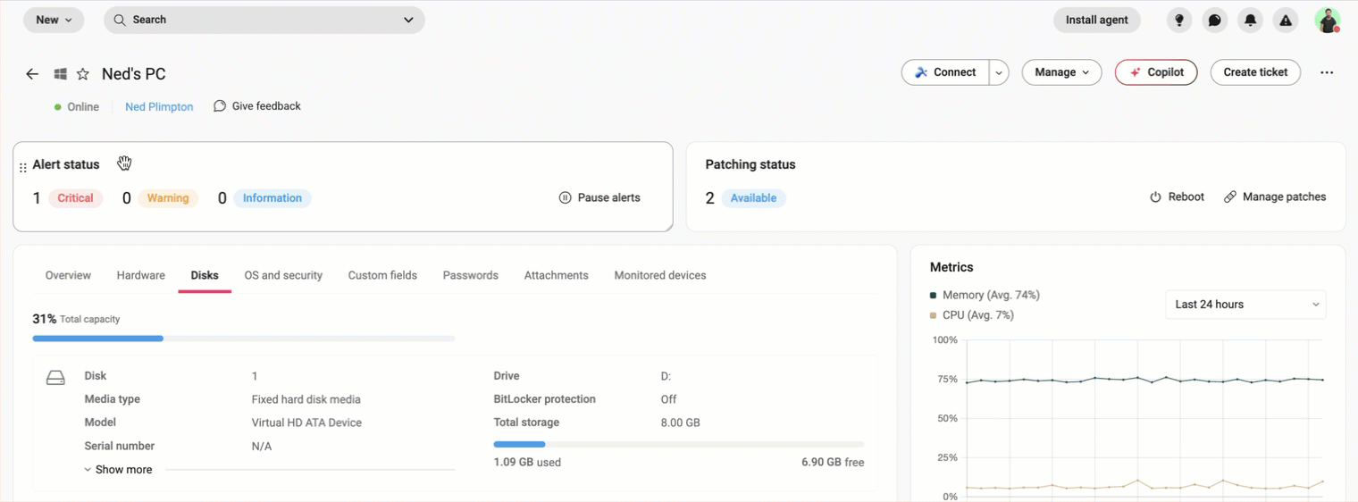
Task: Open the Last 24 hours time range dropdown
Action: (x=1245, y=305)
